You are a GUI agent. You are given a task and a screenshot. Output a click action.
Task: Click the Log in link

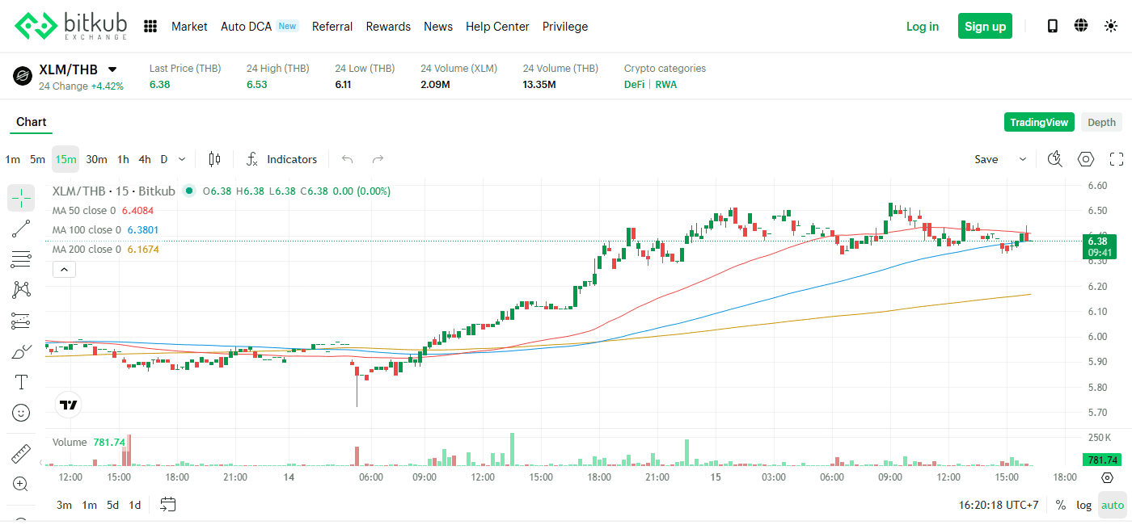point(923,27)
